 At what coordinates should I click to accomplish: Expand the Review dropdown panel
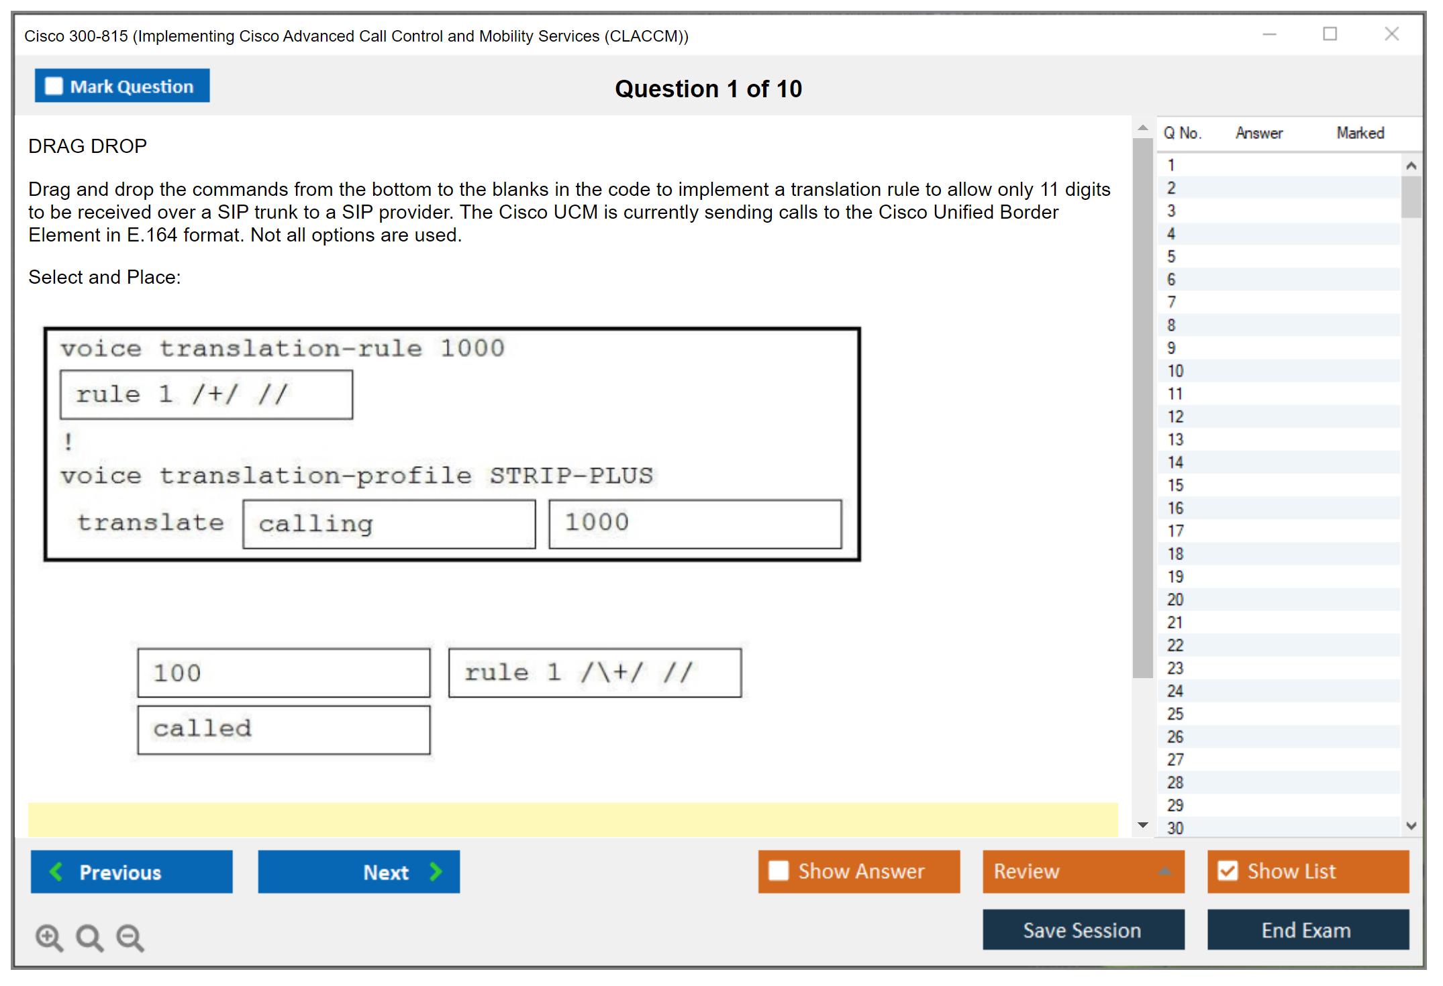(x=1164, y=871)
